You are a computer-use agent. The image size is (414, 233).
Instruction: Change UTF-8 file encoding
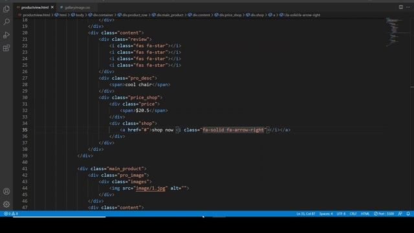click(341, 214)
